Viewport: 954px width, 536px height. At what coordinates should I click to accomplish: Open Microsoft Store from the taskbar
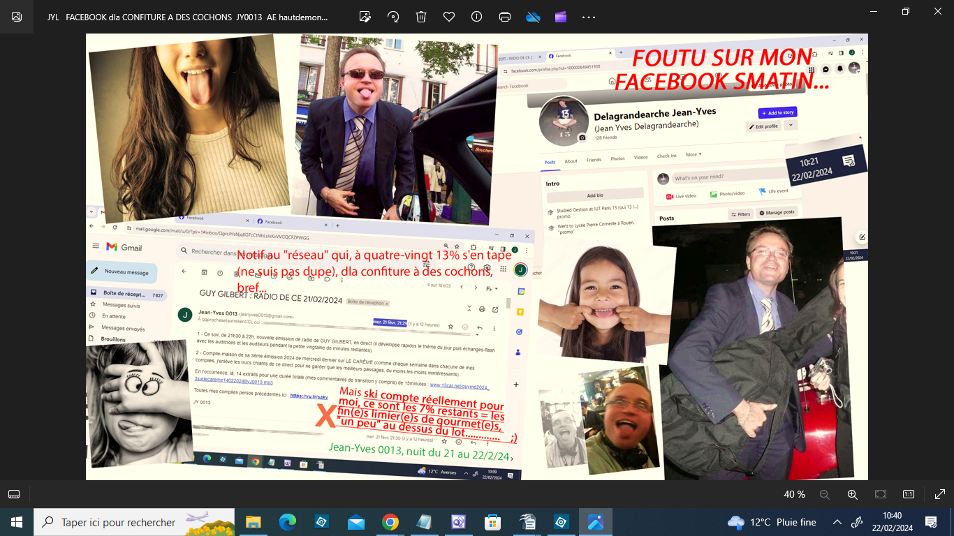click(x=493, y=522)
